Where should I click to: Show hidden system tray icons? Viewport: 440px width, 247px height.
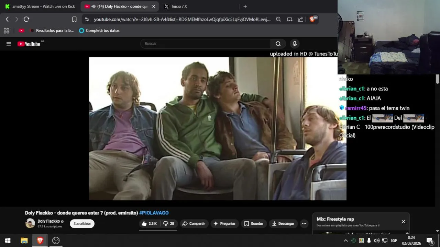[345, 240]
